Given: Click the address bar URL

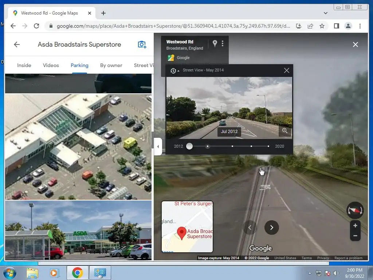Looking at the screenshot, I should click(x=173, y=26).
